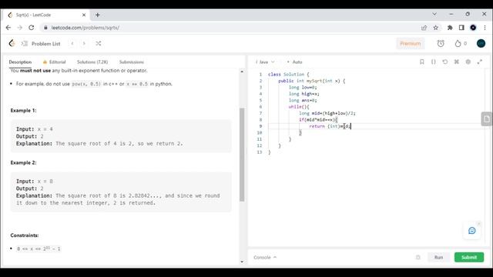Viewport: 493px width, 277px height.
Task: Open the Auto mode dropdown
Action: (x=294, y=62)
